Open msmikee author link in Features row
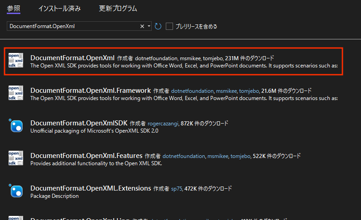 [218, 156]
